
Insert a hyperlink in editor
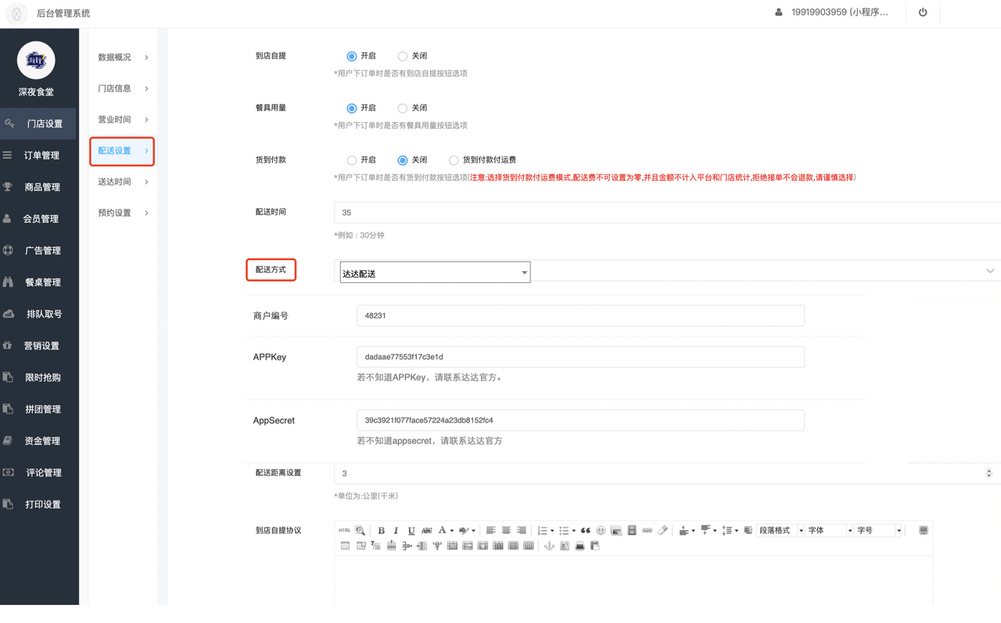point(647,530)
